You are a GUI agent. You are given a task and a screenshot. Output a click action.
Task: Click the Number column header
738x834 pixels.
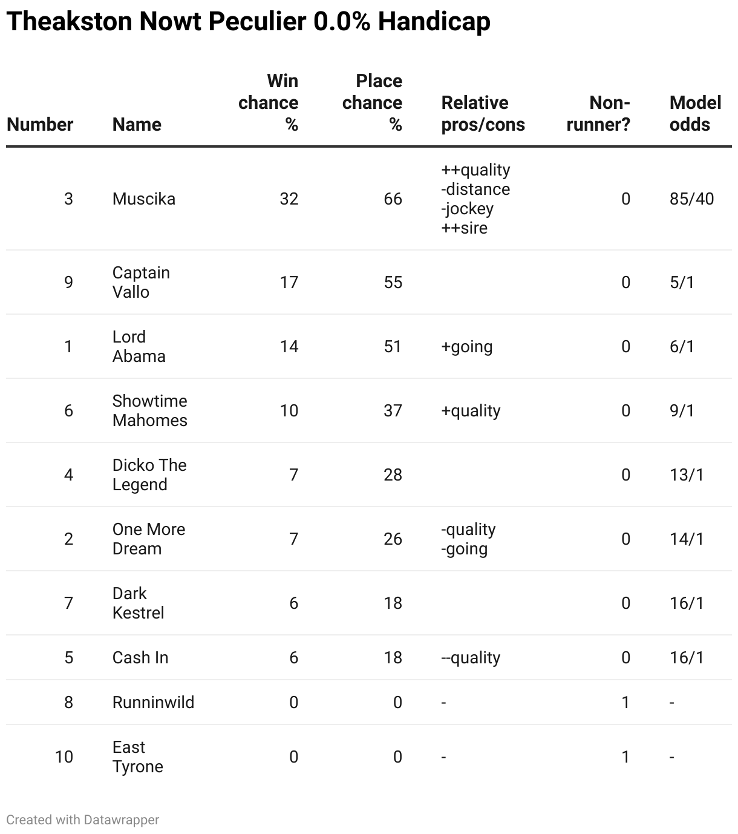tap(40, 125)
